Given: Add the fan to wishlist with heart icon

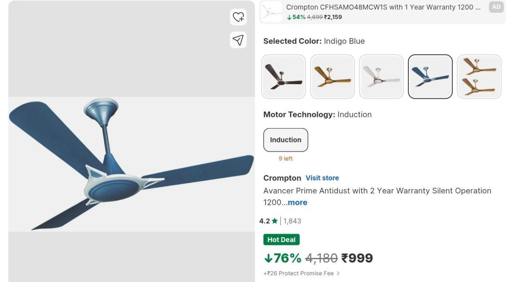Looking at the screenshot, I should pyautogui.click(x=238, y=17).
